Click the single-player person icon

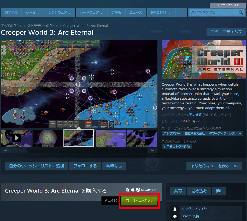[175, 209]
